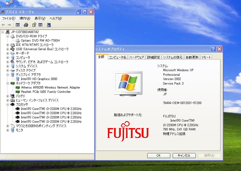The image size is (241, 171).
Task: Click the JP-CEFB8DA087A2 computer root icon
Action: click(x=7, y=32)
